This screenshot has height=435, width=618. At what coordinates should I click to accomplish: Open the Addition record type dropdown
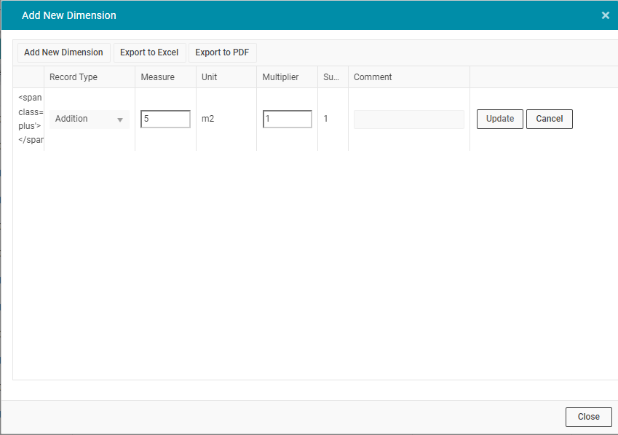[x=90, y=119]
